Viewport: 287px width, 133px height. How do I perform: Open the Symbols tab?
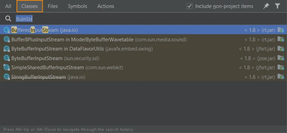(77, 6)
